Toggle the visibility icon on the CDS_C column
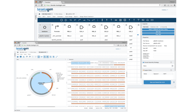Screen dimensions: 190x112 pos(126,25)
